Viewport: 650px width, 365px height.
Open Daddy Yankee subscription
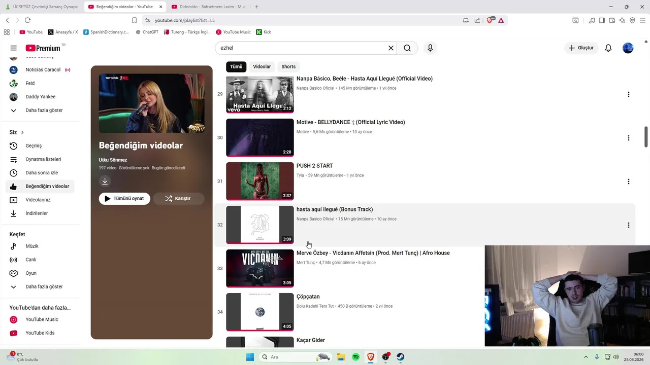[x=40, y=97]
